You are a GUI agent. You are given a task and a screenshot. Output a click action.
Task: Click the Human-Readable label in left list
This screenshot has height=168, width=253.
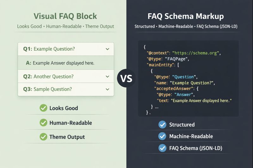point(71,123)
